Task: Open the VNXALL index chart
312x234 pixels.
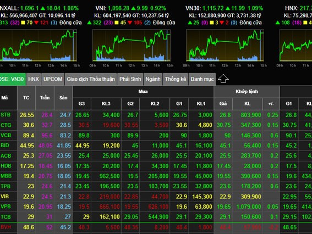Action: [39, 45]
